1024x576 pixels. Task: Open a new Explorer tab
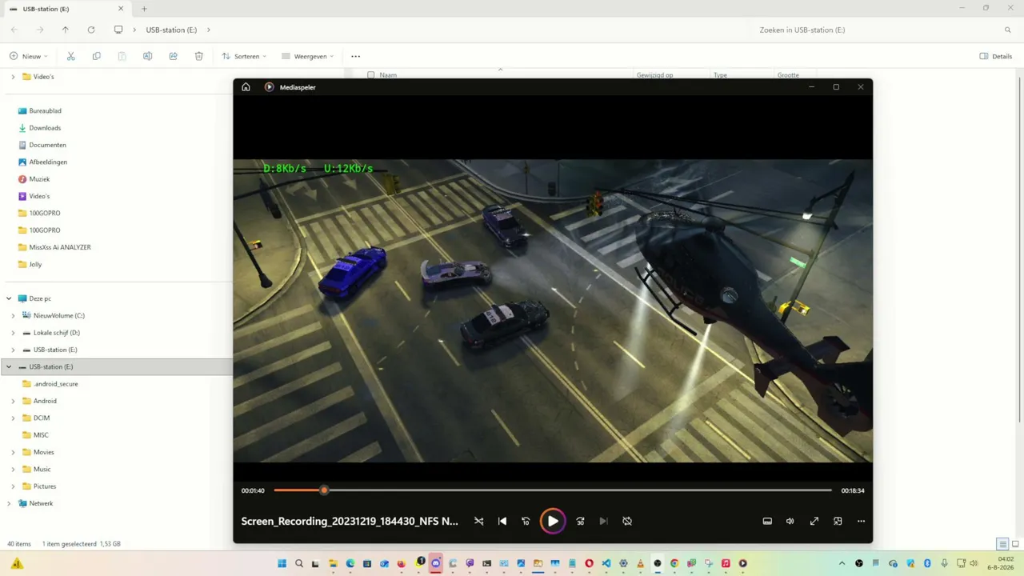[144, 9]
